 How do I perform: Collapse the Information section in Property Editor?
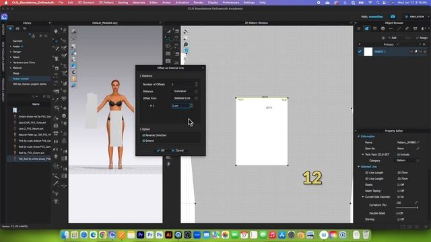358,136
